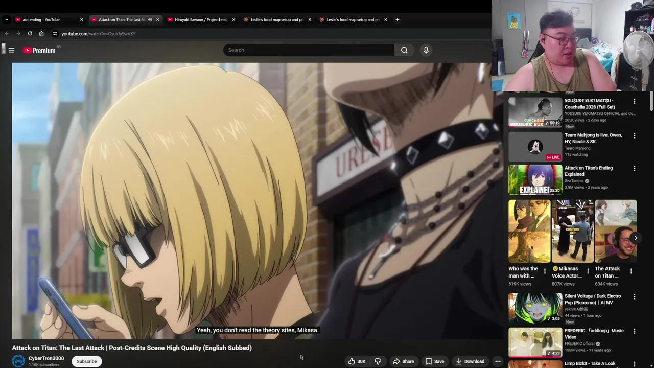Click the LIVE badge on the Tearo Mahjong thumbnail
The image size is (654, 368).
click(x=553, y=157)
